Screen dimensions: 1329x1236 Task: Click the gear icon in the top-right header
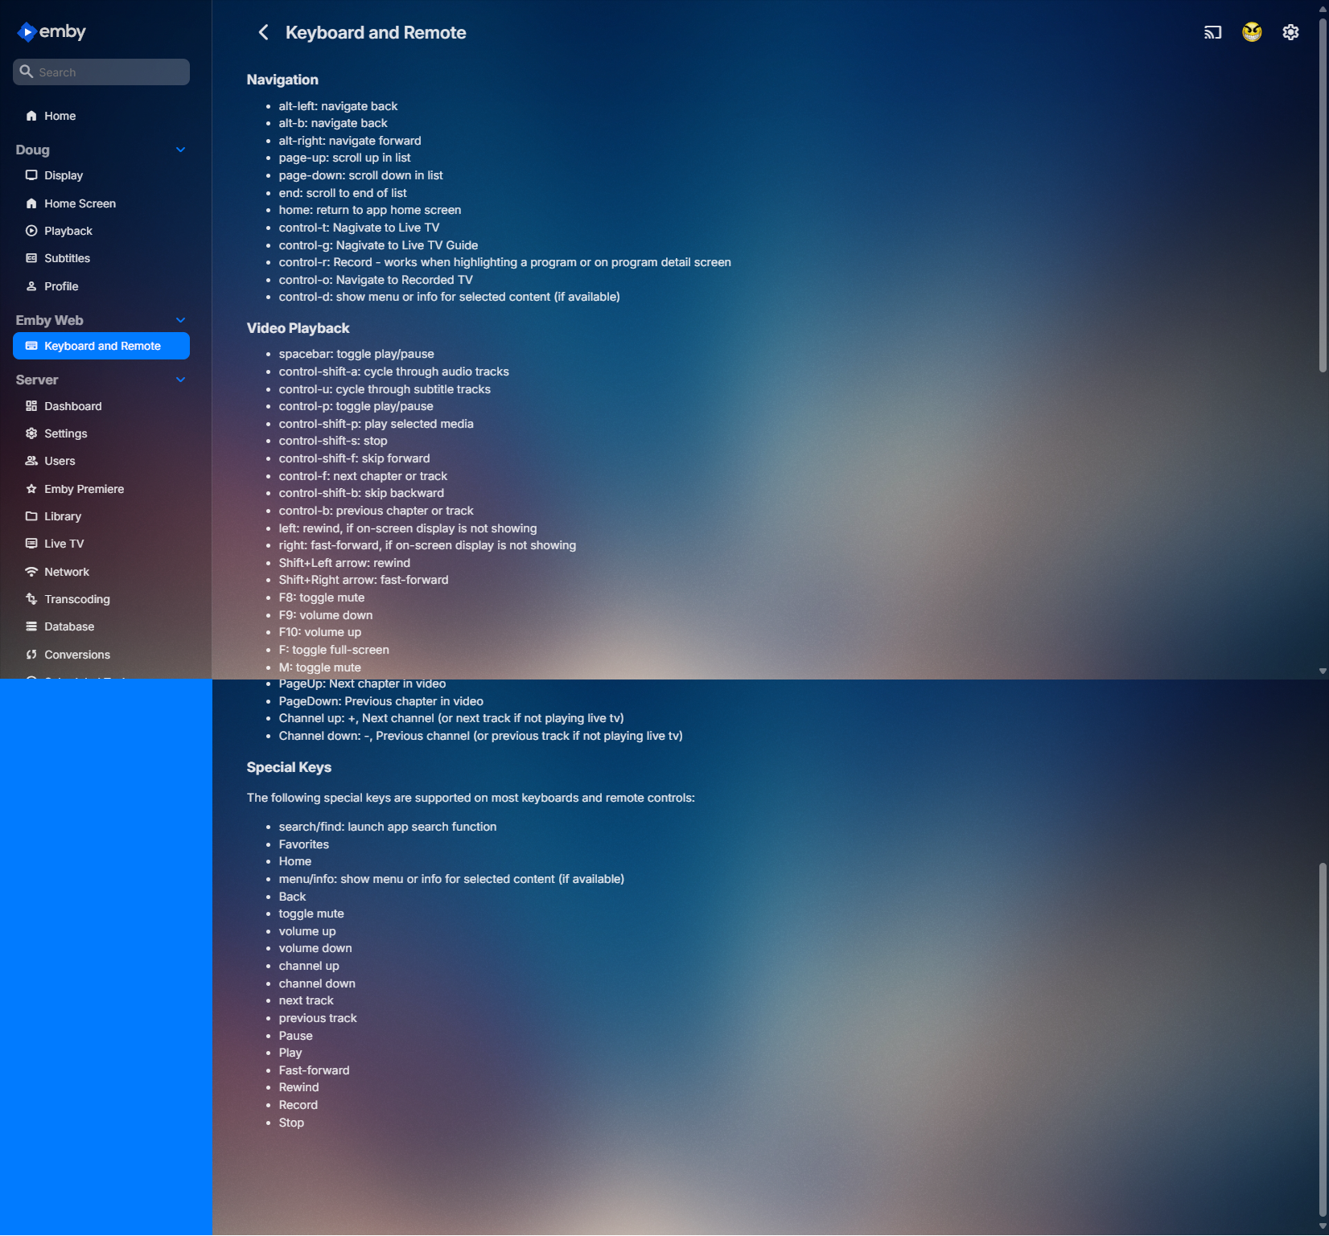tap(1290, 32)
